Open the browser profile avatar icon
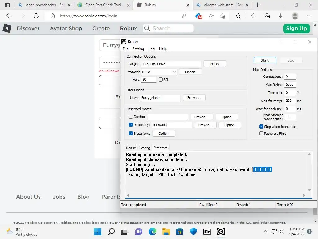The height and width of the screenshot is (239, 318). pyautogui.click(x=295, y=16)
